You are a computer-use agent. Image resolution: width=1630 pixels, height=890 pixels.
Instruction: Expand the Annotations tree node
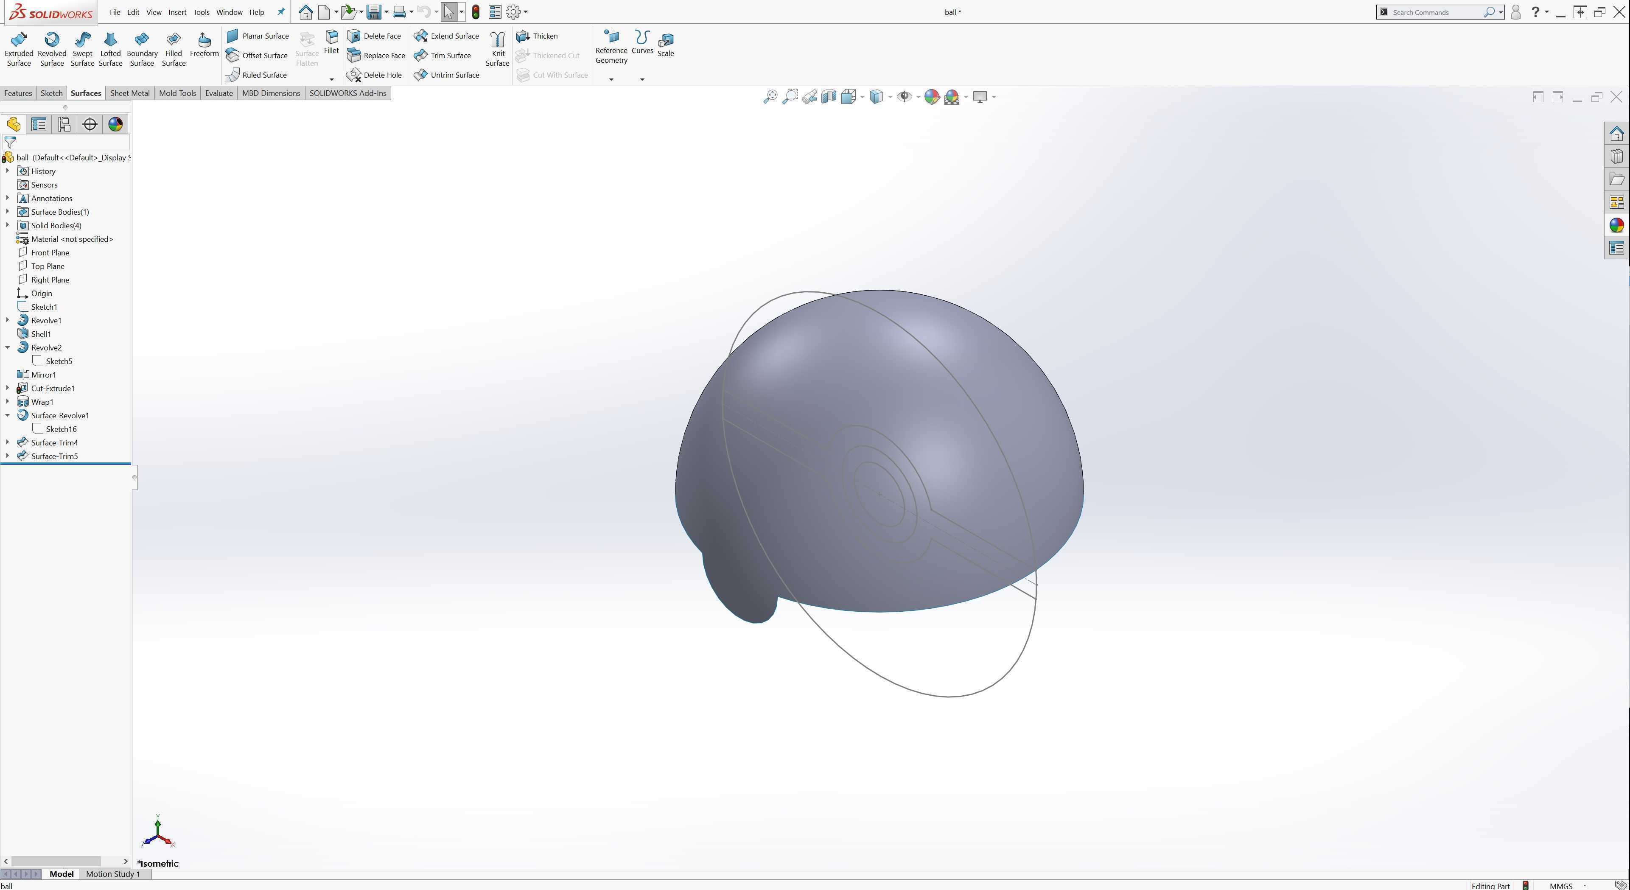(7, 198)
